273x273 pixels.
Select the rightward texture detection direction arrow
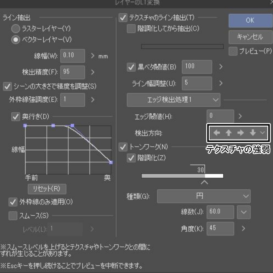tap(241, 133)
